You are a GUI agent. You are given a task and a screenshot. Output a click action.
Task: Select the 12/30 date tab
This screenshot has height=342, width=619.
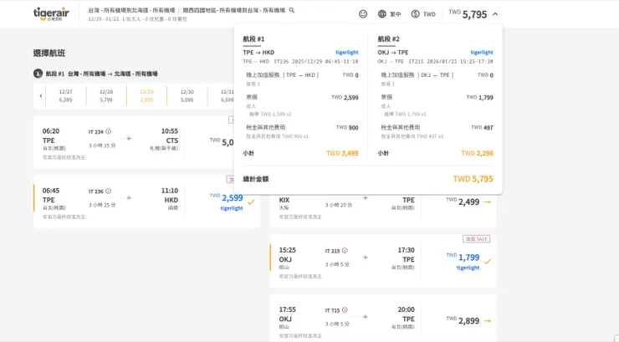coord(187,95)
